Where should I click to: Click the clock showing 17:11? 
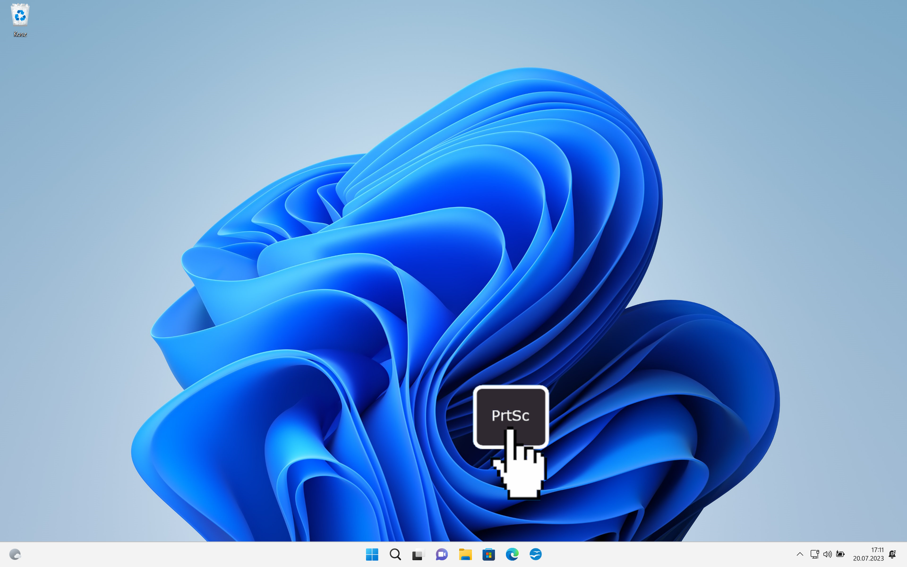pos(876,550)
